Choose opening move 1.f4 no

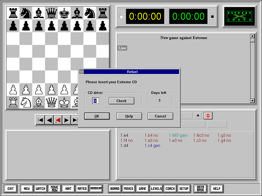127,141
